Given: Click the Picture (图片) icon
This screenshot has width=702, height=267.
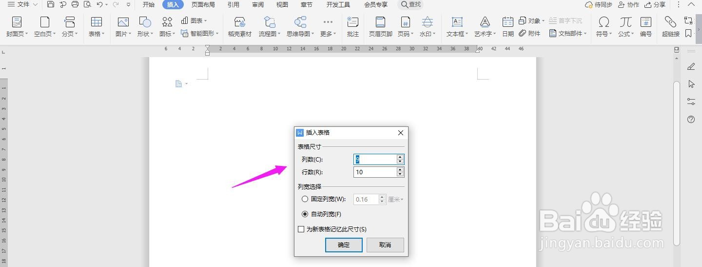Looking at the screenshot, I should (x=123, y=22).
